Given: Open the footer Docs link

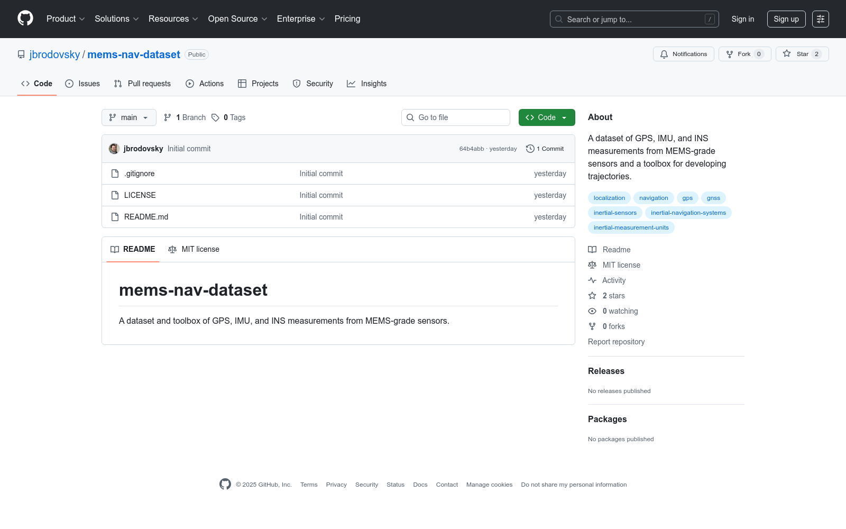Looking at the screenshot, I should coord(420,485).
